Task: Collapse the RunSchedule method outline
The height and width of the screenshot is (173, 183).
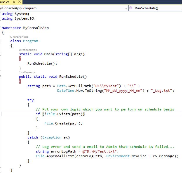Action: click(x=1, y=77)
